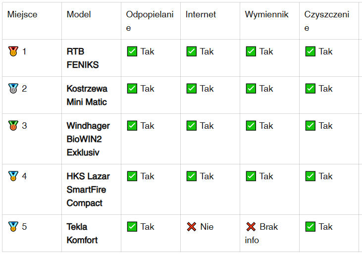The image size is (362, 254).
Task: Click the medal icon next to place 5
Action: [13, 227]
